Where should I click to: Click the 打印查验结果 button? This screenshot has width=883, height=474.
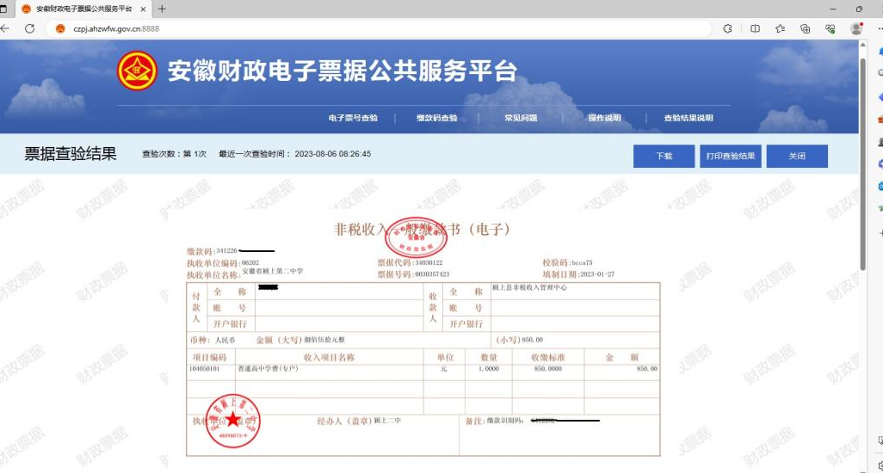click(x=731, y=156)
